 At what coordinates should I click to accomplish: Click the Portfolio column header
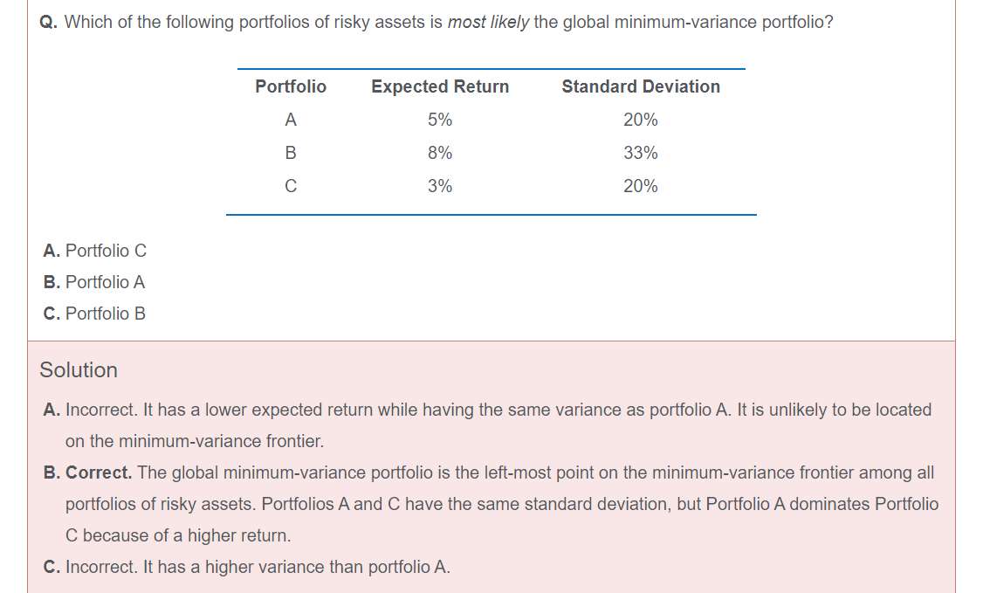point(290,86)
